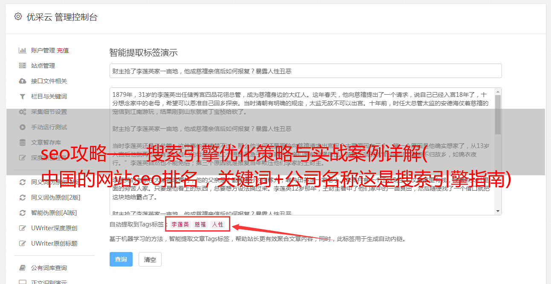Click the 清空 button
Image resolution: width=551 pixels, height=284 pixels.
point(150,259)
